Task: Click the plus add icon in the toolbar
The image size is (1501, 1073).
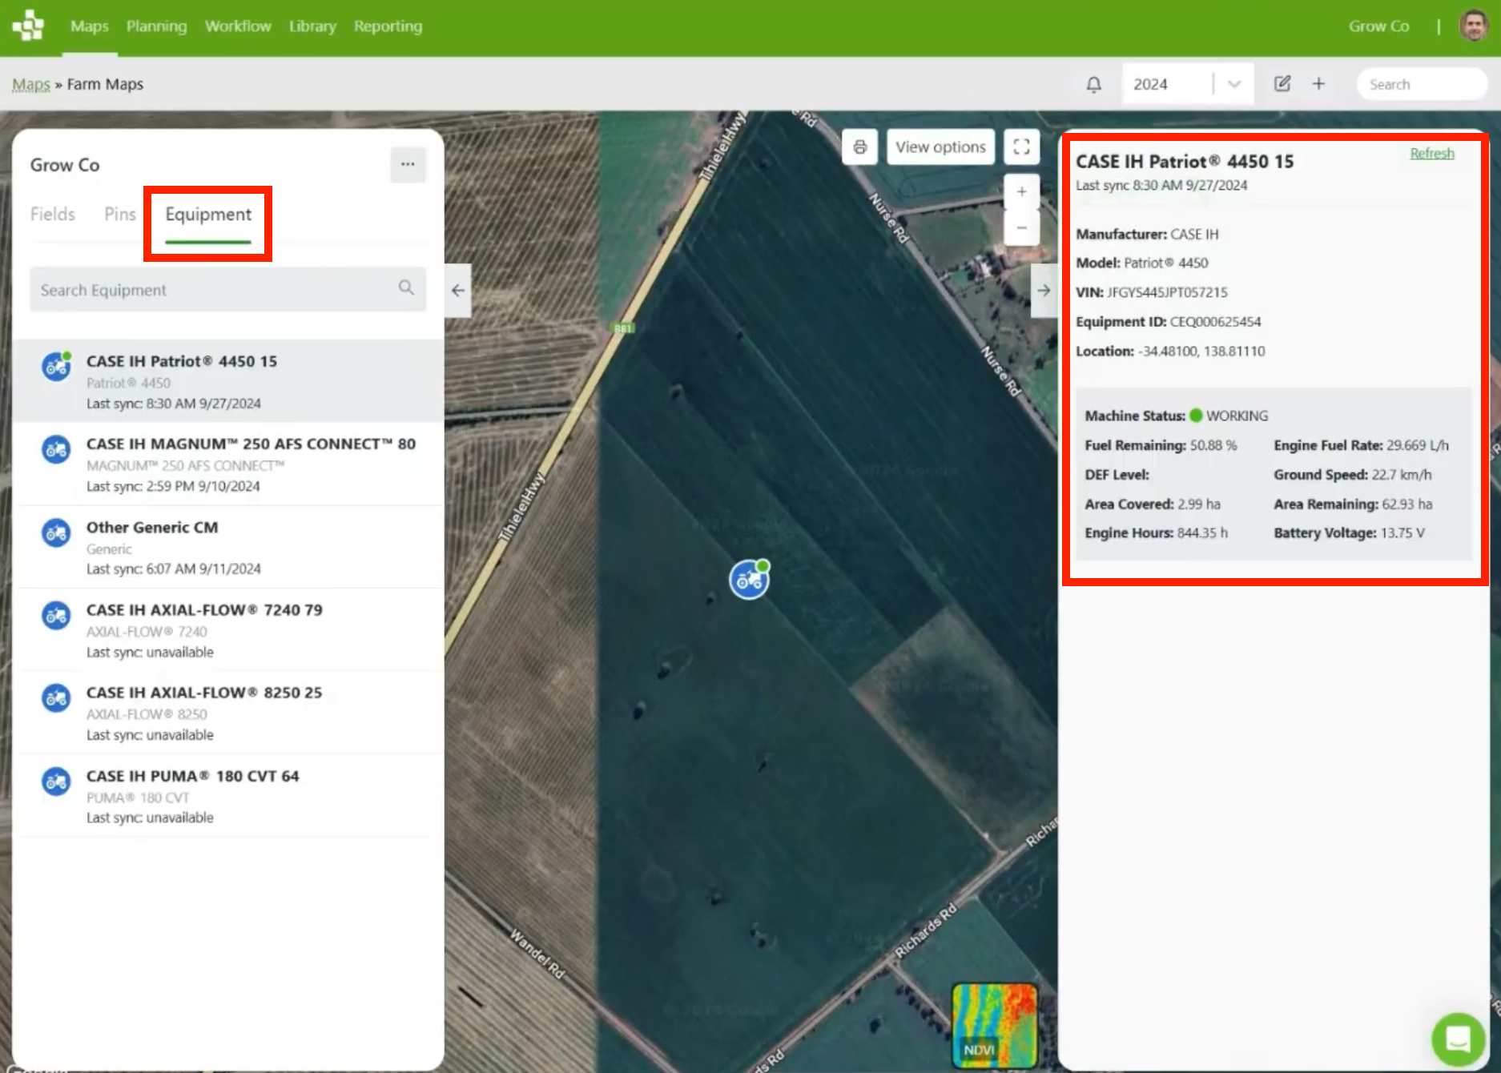Action: (x=1318, y=84)
